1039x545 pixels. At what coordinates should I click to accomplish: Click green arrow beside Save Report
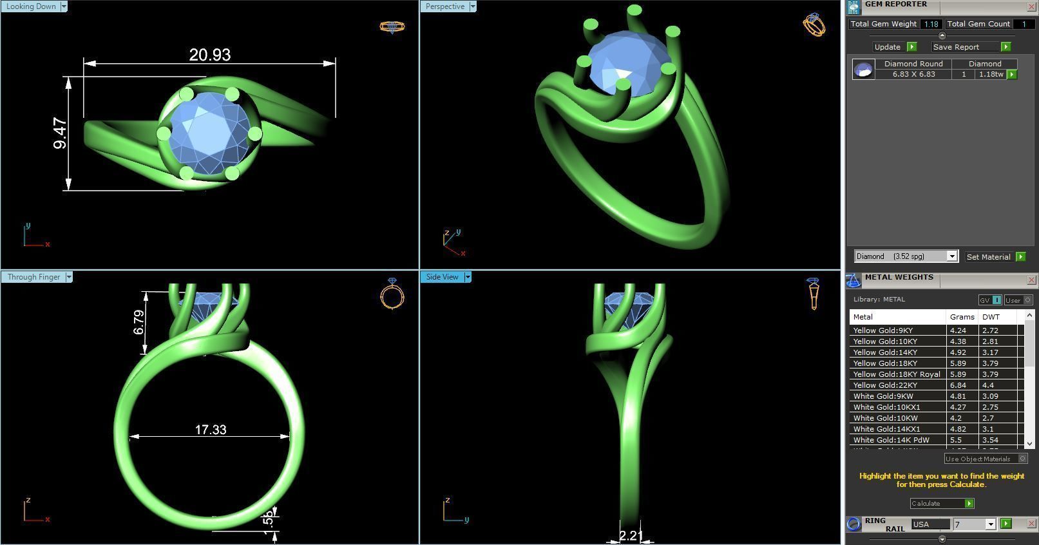click(x=1006, y=47)
